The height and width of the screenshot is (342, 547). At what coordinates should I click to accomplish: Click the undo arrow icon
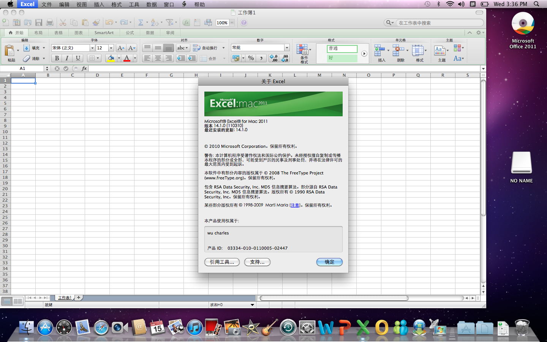(x=109, y=23)
